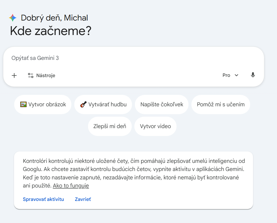Expand the chevron arrow next to Pro
This screenshot has height=223, width=277.
click(237, 75)
